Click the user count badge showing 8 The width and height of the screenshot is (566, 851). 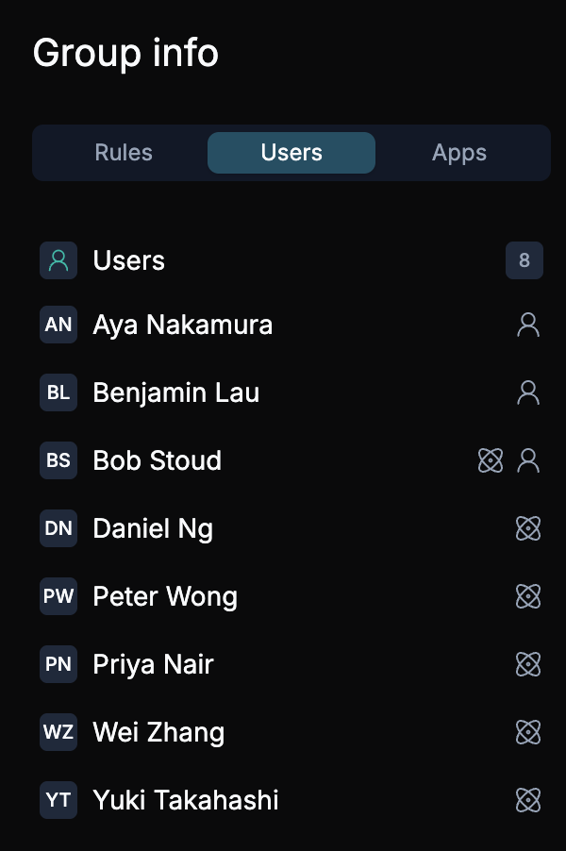(x=524, y=260)
